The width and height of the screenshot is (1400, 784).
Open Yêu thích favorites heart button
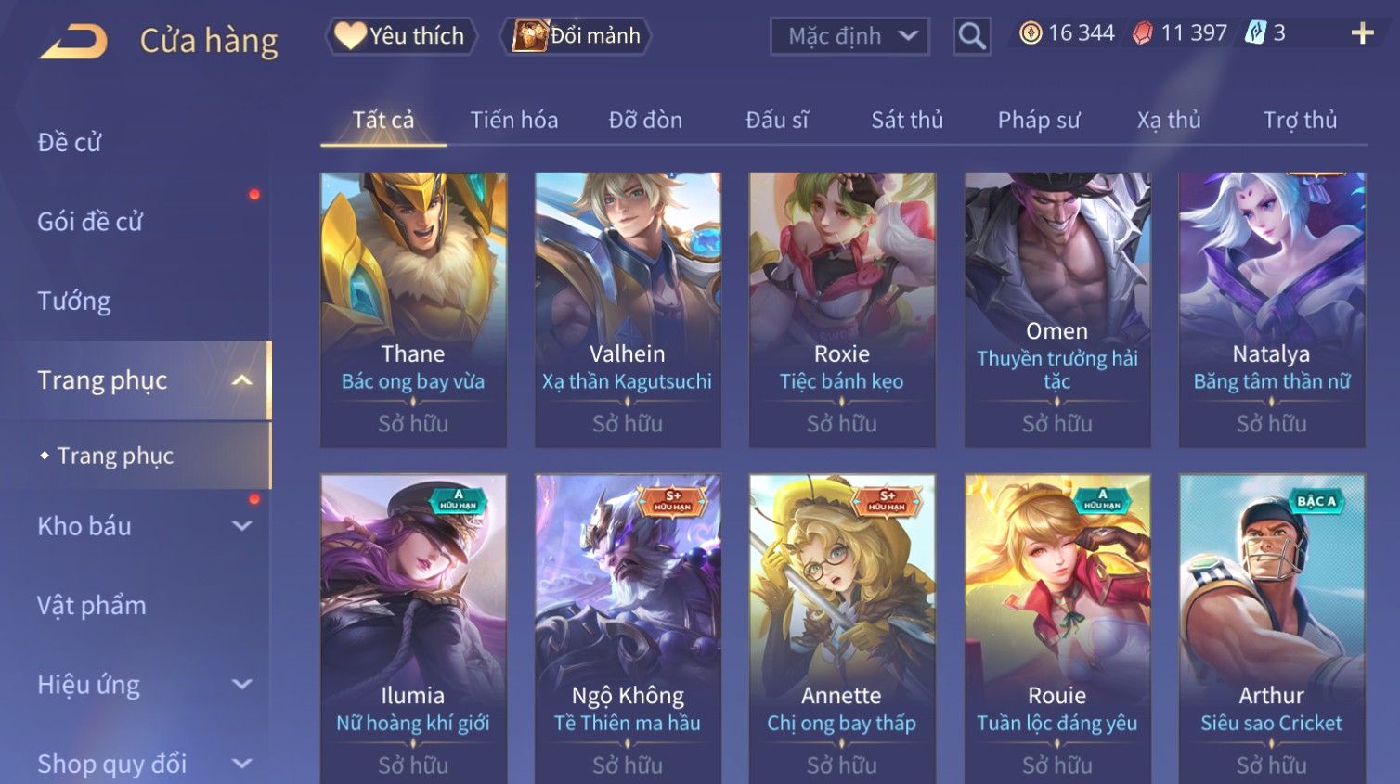(x=401, y=36)
